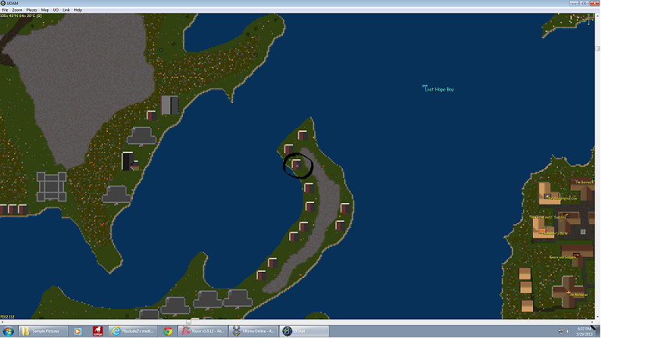This screenshot has height=360, width=651.
Task: Launch Windows Media Player from taskbar
Action: point(77,331)
